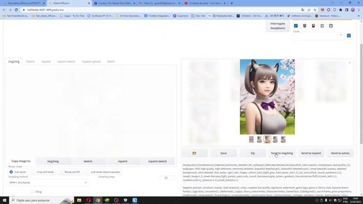Open the Gmail Inbox browser tab
This screenshot has width=363, height=204.
[159, 3]
